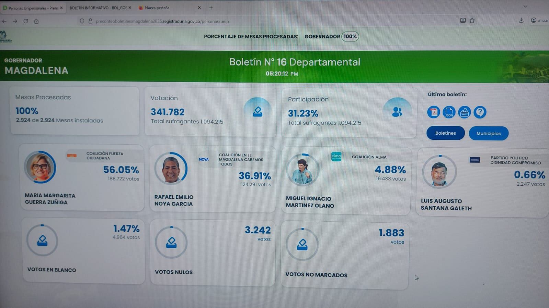Click the Registraduría logo
This screenshot has width=549, height=308.
click(5, 36)
